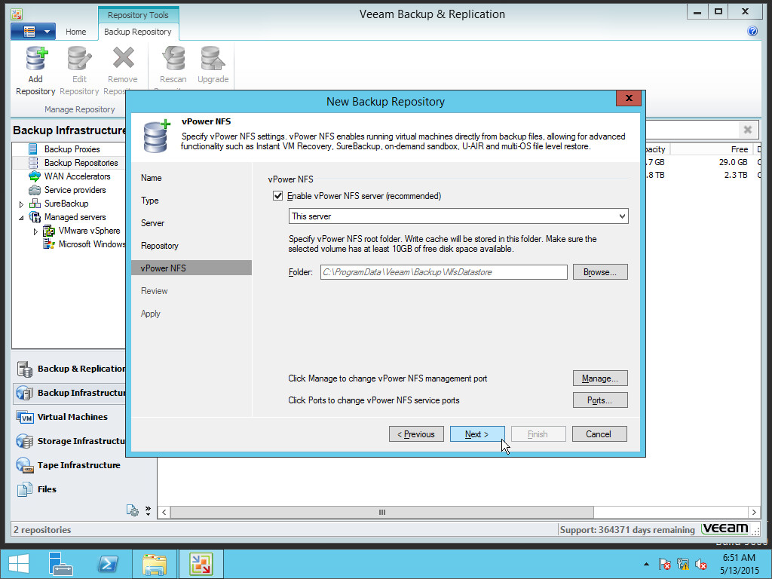Click the navigation pane options gear icon
Viewport: 772px width, 579px height.
pyautogui.click(x=133, y=510)
